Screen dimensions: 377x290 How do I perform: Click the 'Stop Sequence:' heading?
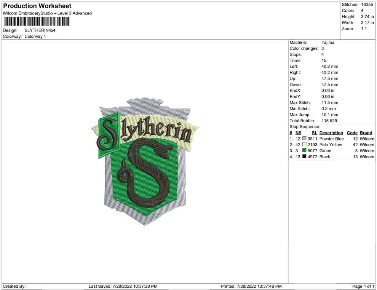(305, 127)
